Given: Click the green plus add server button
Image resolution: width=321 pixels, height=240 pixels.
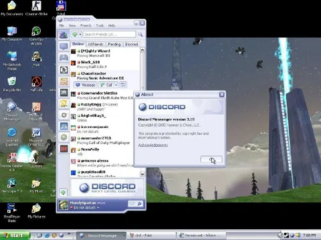Looking at the screenshot, I should [64, 192].
